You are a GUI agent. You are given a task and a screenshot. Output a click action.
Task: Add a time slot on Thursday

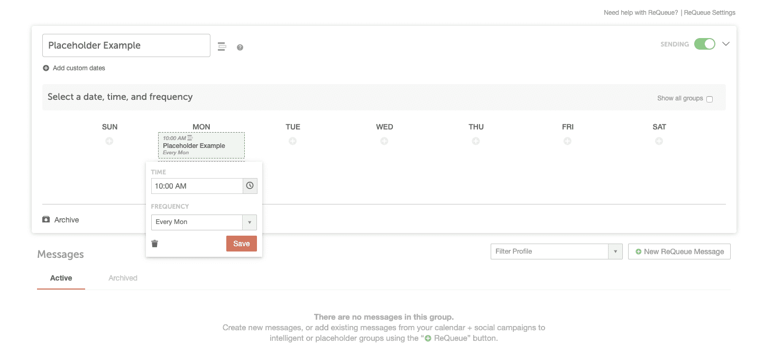476,141
